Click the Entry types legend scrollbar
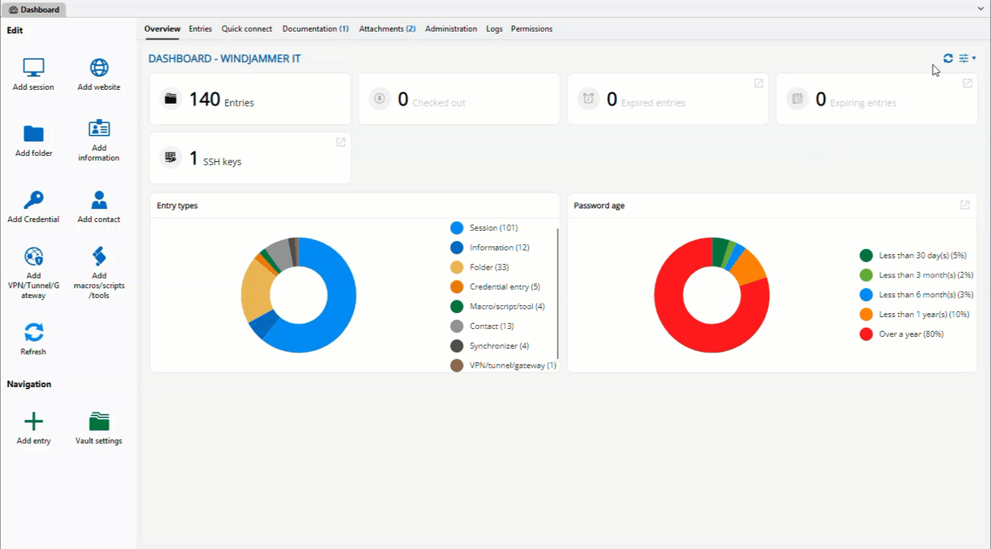Viewport: 991px width, 549px height. coord(557,291)
